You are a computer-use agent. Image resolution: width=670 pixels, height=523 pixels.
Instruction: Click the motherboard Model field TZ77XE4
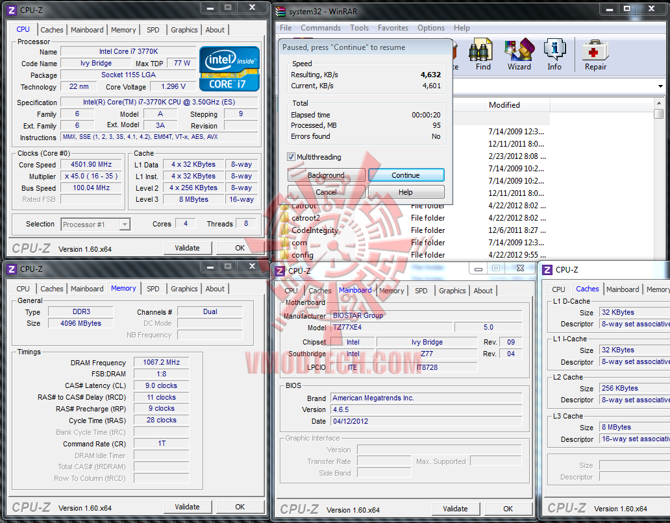(392, 327)
